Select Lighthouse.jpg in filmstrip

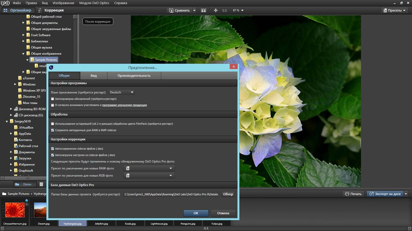159,224
